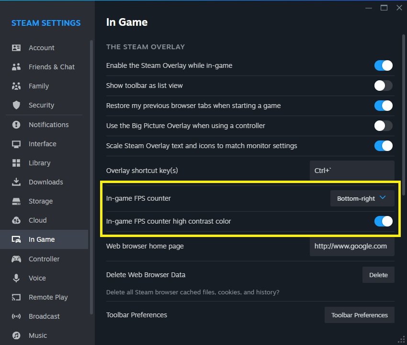Click the main settings vertical scrollbar
407x345 pixels.
coord(404,115)
